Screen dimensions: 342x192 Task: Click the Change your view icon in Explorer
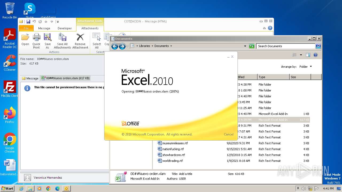point(294,55)
